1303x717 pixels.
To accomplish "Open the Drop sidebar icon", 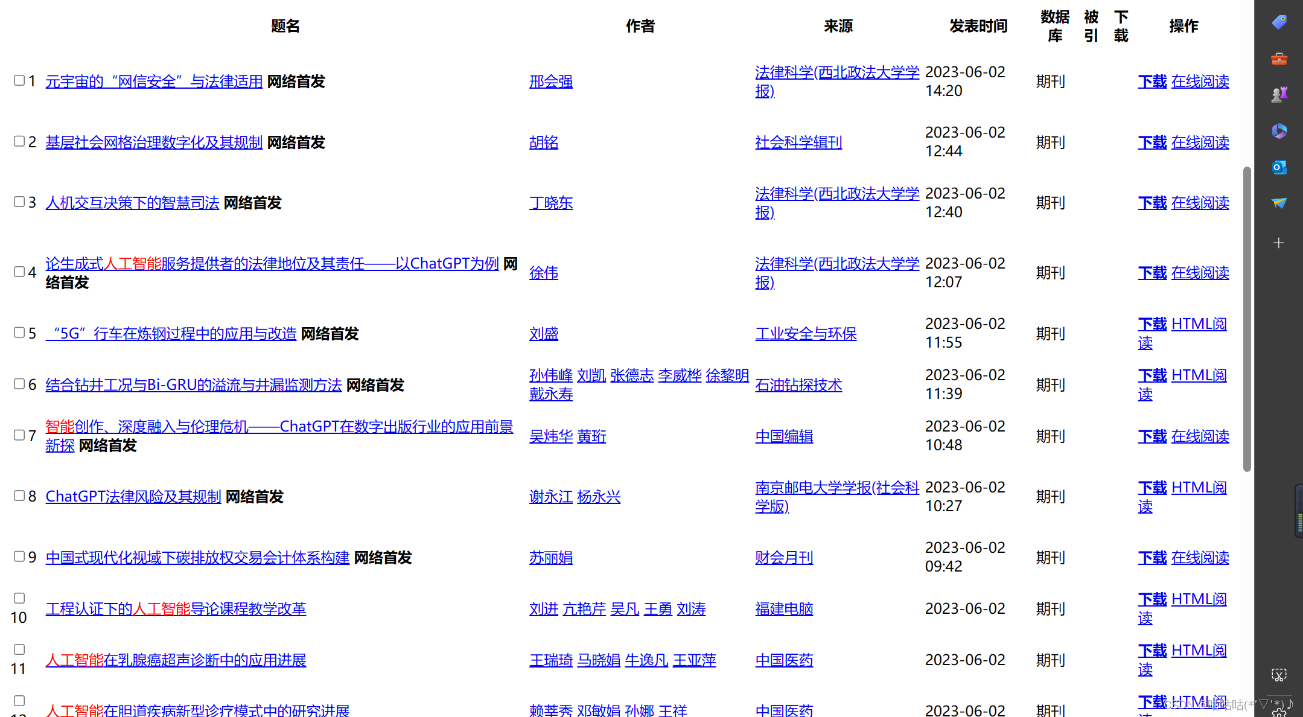I will [x=1279, y=204].
